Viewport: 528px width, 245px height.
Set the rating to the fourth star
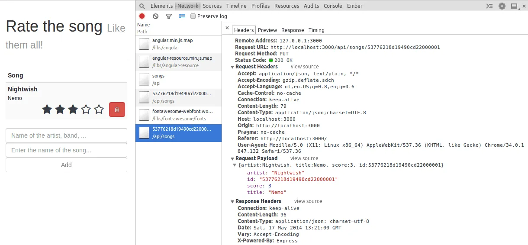(x=86, y=110)
